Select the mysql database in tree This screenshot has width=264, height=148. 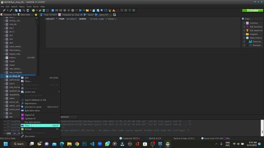pos(12,65)
